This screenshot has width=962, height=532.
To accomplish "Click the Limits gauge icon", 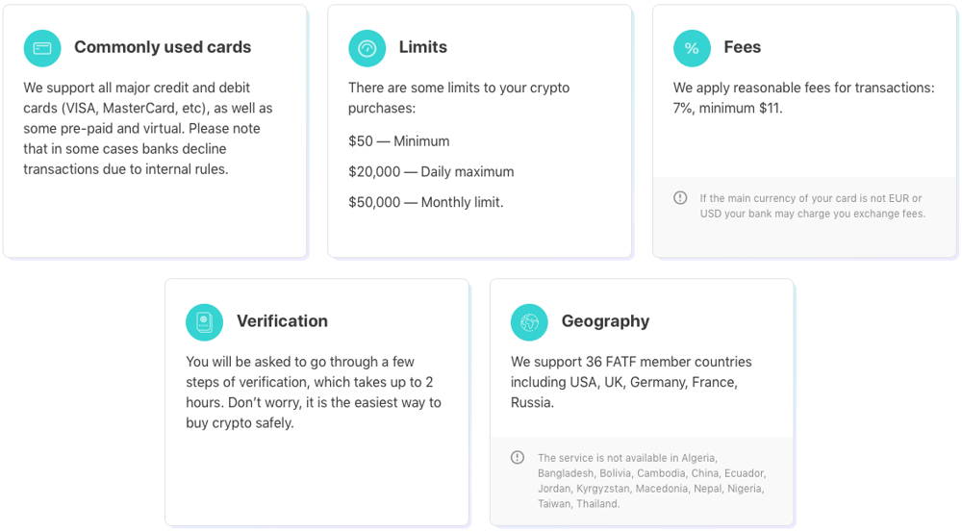I will point(367,48).
